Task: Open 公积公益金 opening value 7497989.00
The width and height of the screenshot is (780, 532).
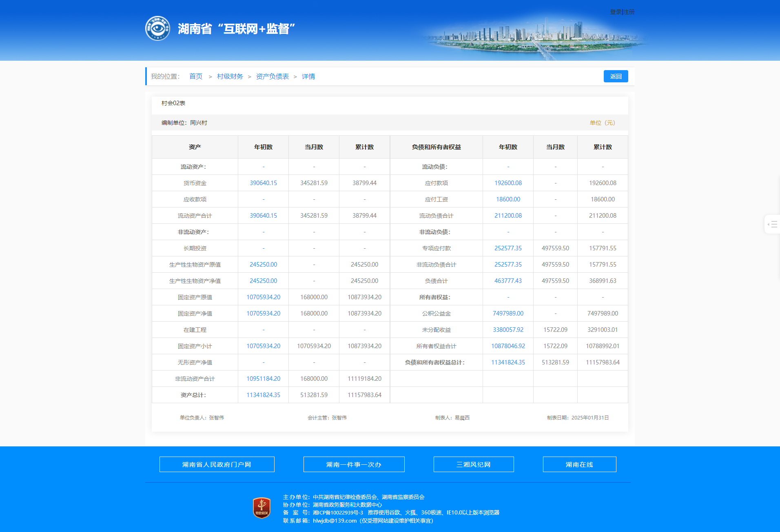Action: (508, 313)
